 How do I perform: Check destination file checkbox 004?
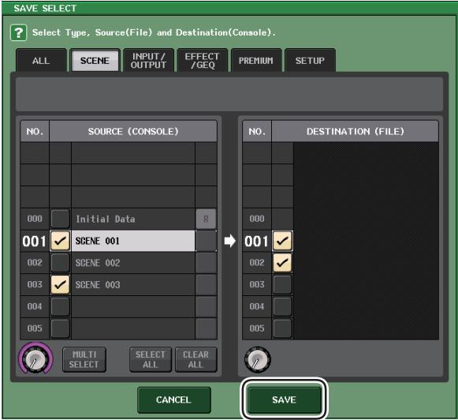tap(282, 306)
